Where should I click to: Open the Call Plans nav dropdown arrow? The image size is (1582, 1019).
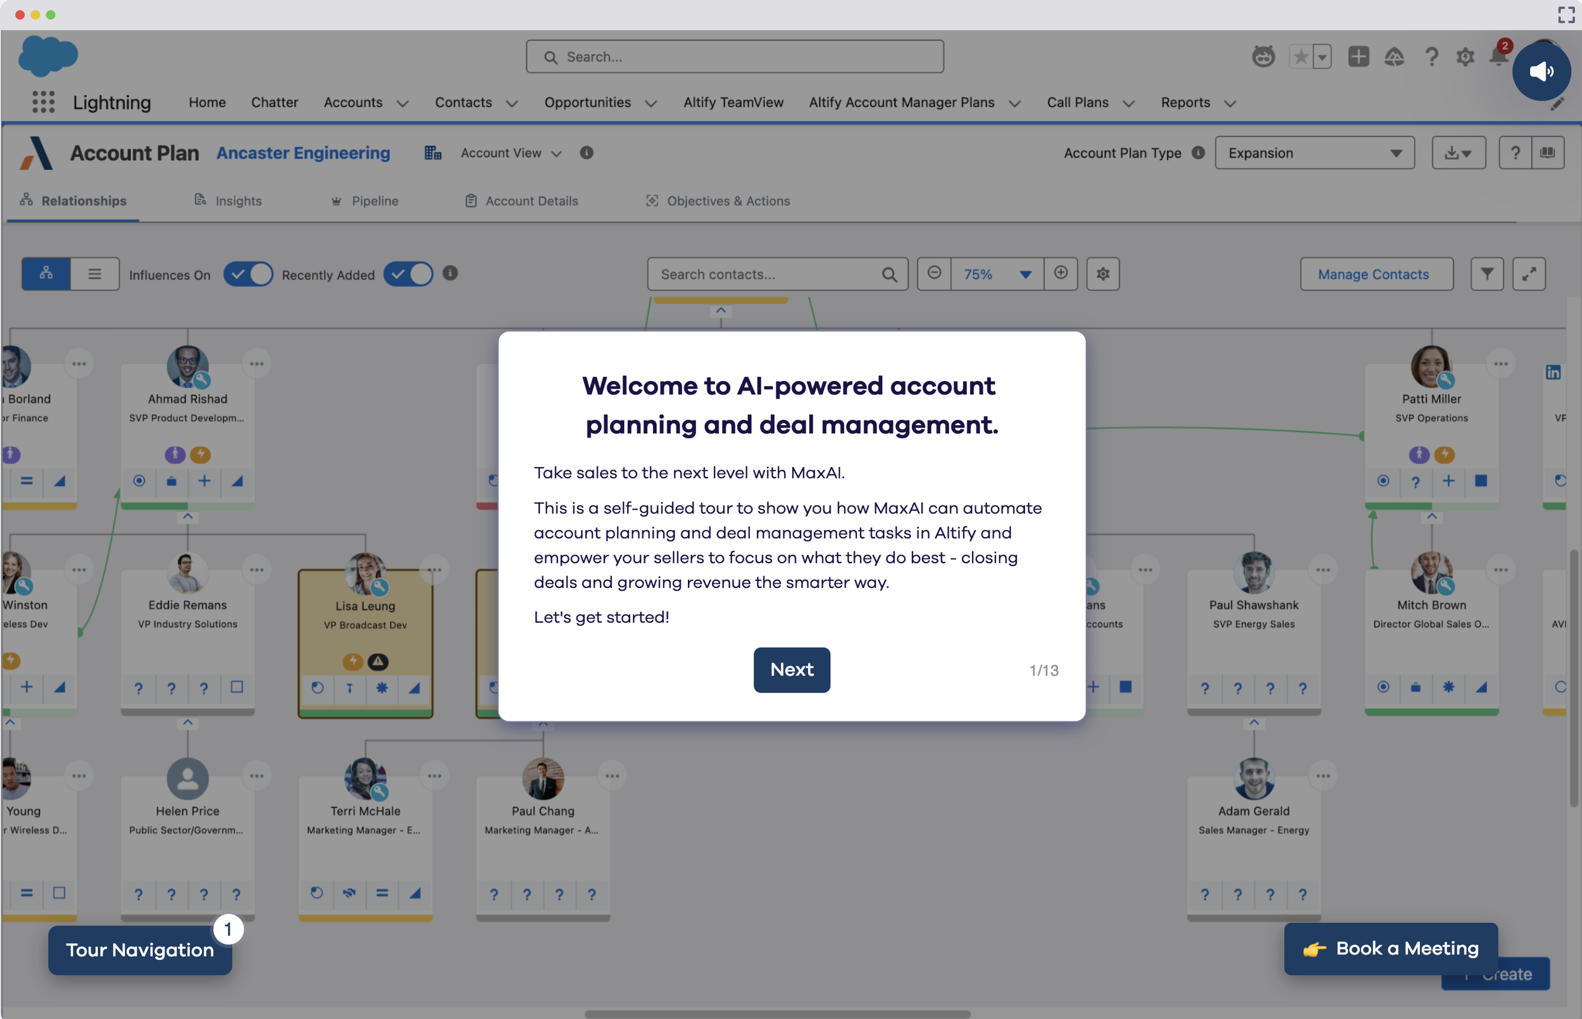tap(1128, 103)
